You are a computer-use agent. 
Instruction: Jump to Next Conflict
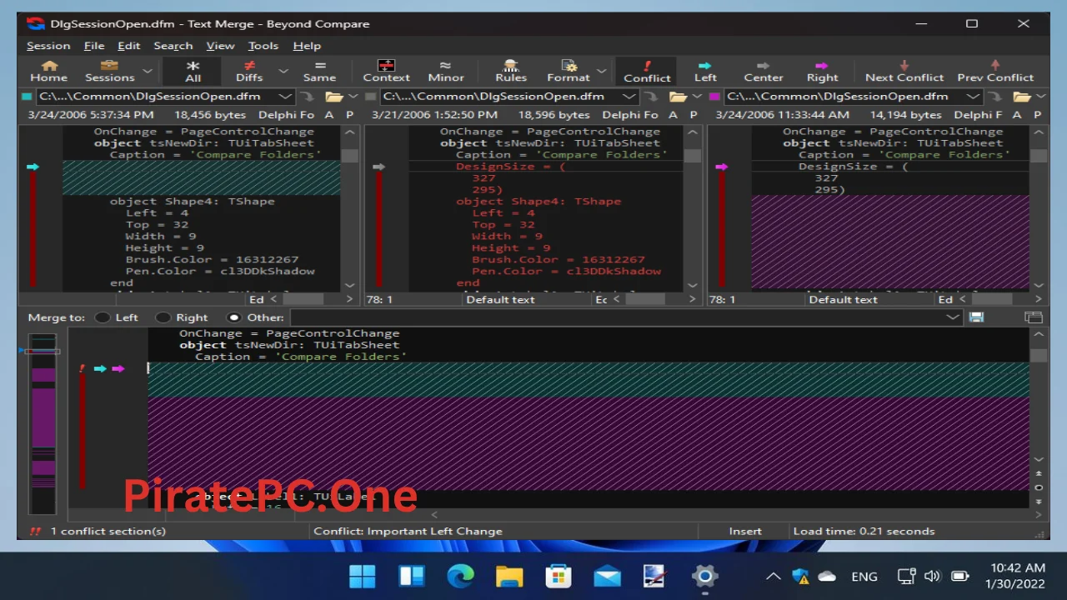[904, 71]
